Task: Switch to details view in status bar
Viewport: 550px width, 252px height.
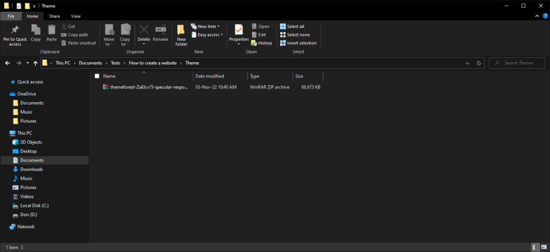Action: [535, 247]
